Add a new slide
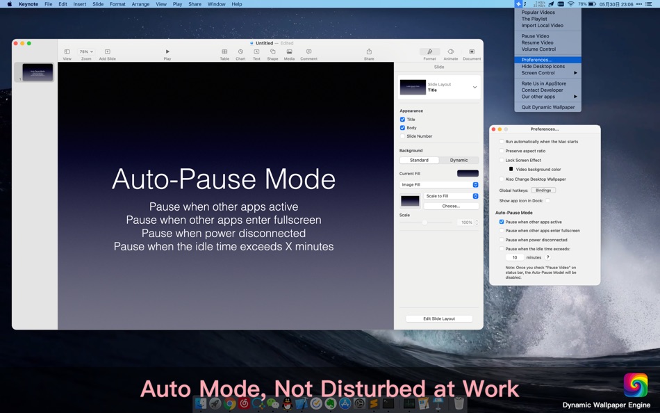Screen dimensions: 660x413 [x=108, y=51]
